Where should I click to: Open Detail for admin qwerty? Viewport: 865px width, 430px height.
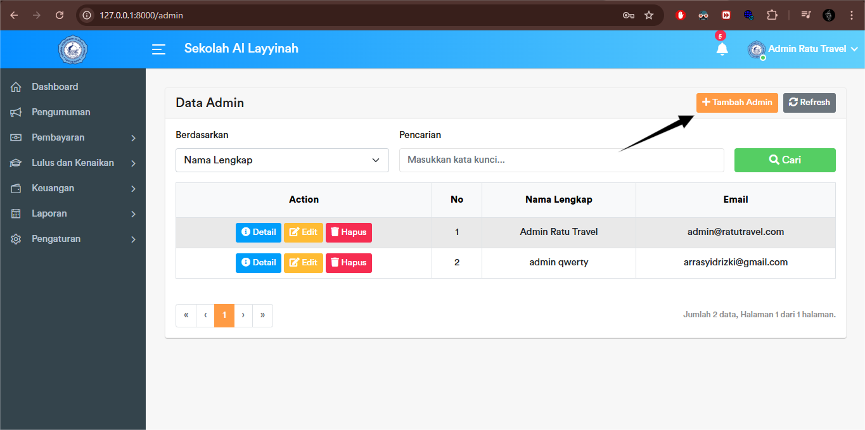pos(258,262)
